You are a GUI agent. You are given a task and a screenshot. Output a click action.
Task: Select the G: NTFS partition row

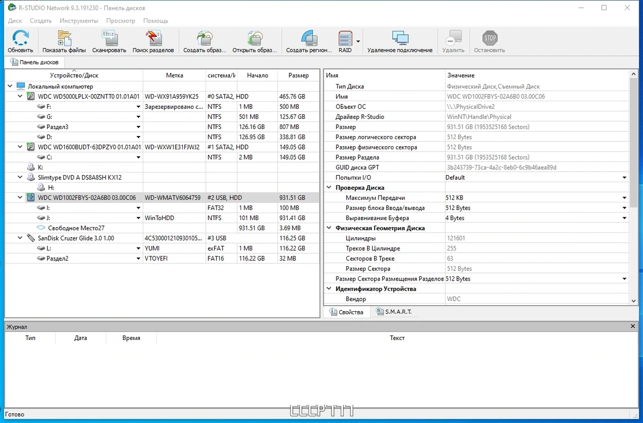pyautogui.click(x=162, y=117)
